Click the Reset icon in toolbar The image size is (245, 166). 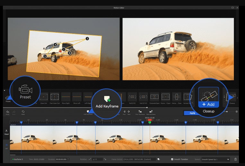tap(23, 112)
